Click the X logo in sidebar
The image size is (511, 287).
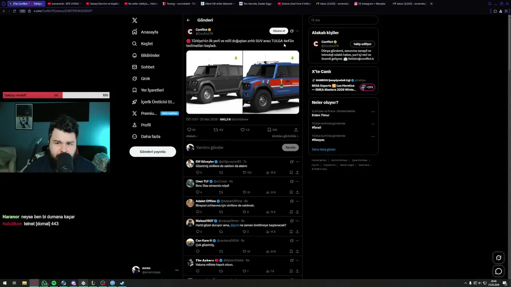pyautogui.click(x=135, y=20)
